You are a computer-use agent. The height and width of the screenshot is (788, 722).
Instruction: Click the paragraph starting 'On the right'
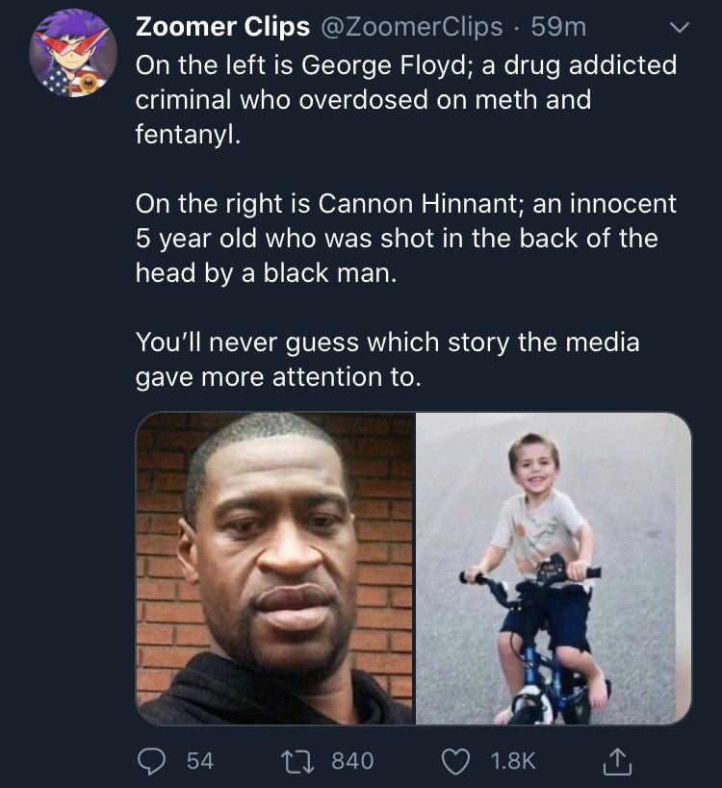coord(405,238)
